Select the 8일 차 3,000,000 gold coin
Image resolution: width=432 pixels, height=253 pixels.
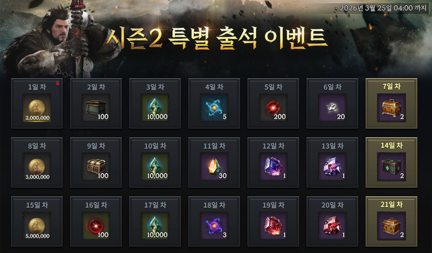pos(37,167)
